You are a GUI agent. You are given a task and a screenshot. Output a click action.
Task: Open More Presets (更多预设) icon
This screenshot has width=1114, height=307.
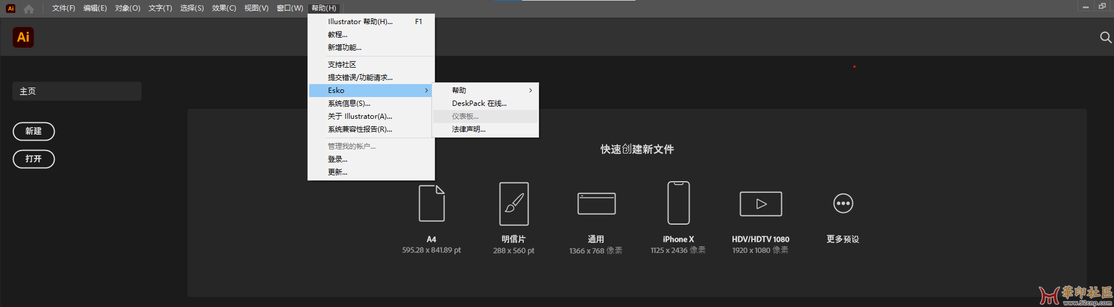(843, 203)
